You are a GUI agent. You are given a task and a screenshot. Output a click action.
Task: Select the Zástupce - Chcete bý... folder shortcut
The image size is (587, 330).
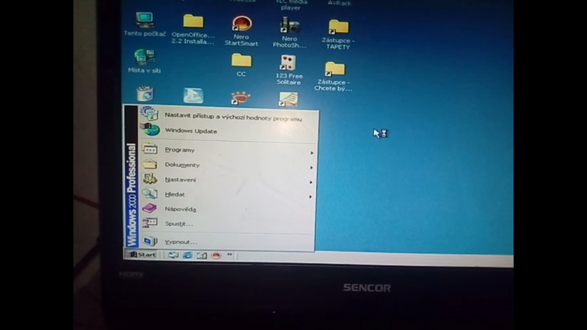[334, 76]
